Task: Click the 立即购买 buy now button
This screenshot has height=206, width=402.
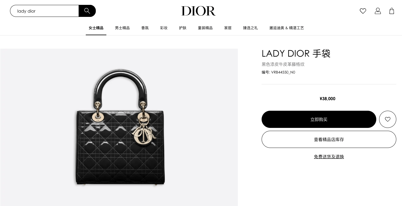Action: (x=319, y=119)
